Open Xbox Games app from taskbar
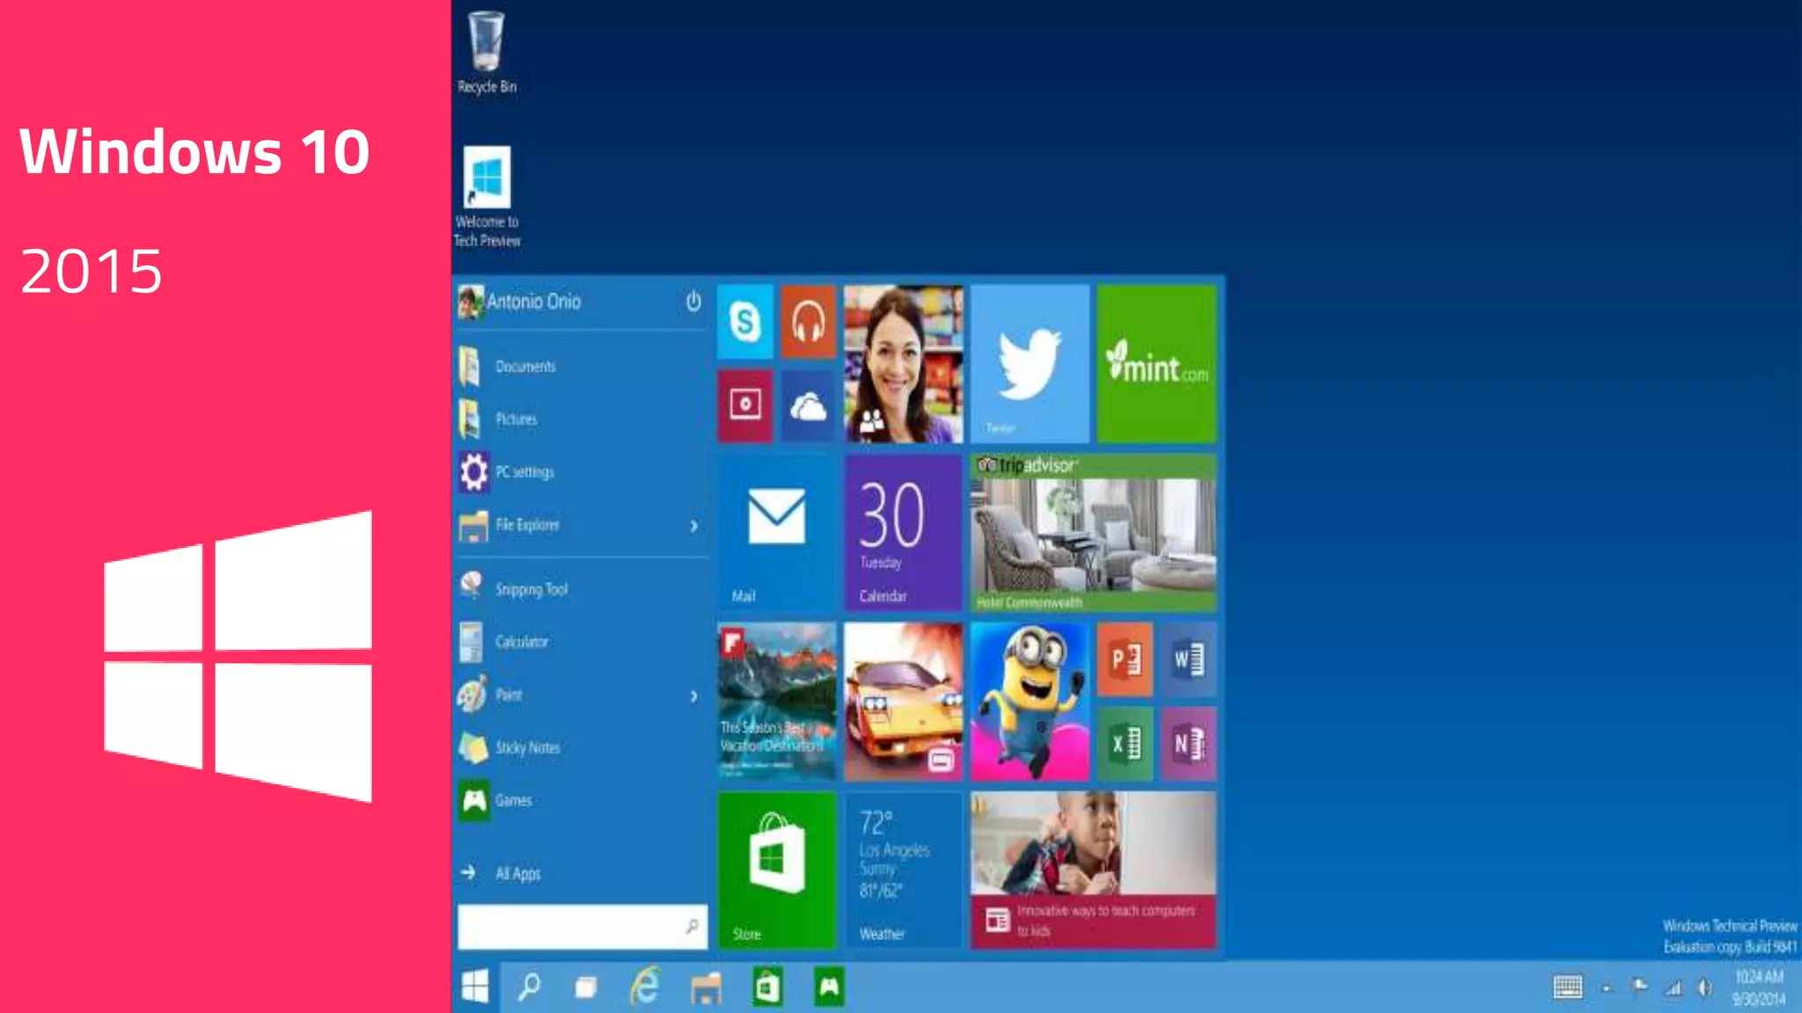 pyautogui.click(x=829, y=987)
